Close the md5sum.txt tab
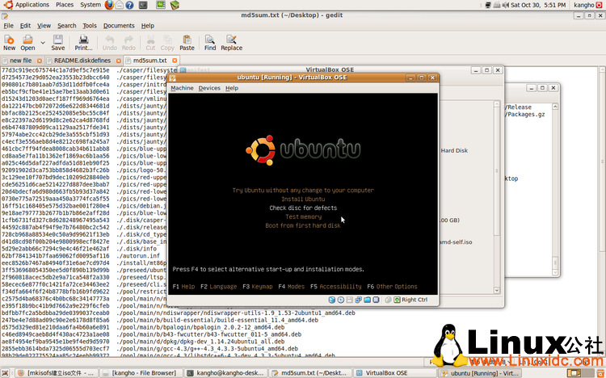606x378 pixels. click(175, 61)
